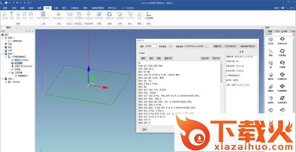
Task: Insert the 长方体 cuboid shape
Action: pos(271,40)
